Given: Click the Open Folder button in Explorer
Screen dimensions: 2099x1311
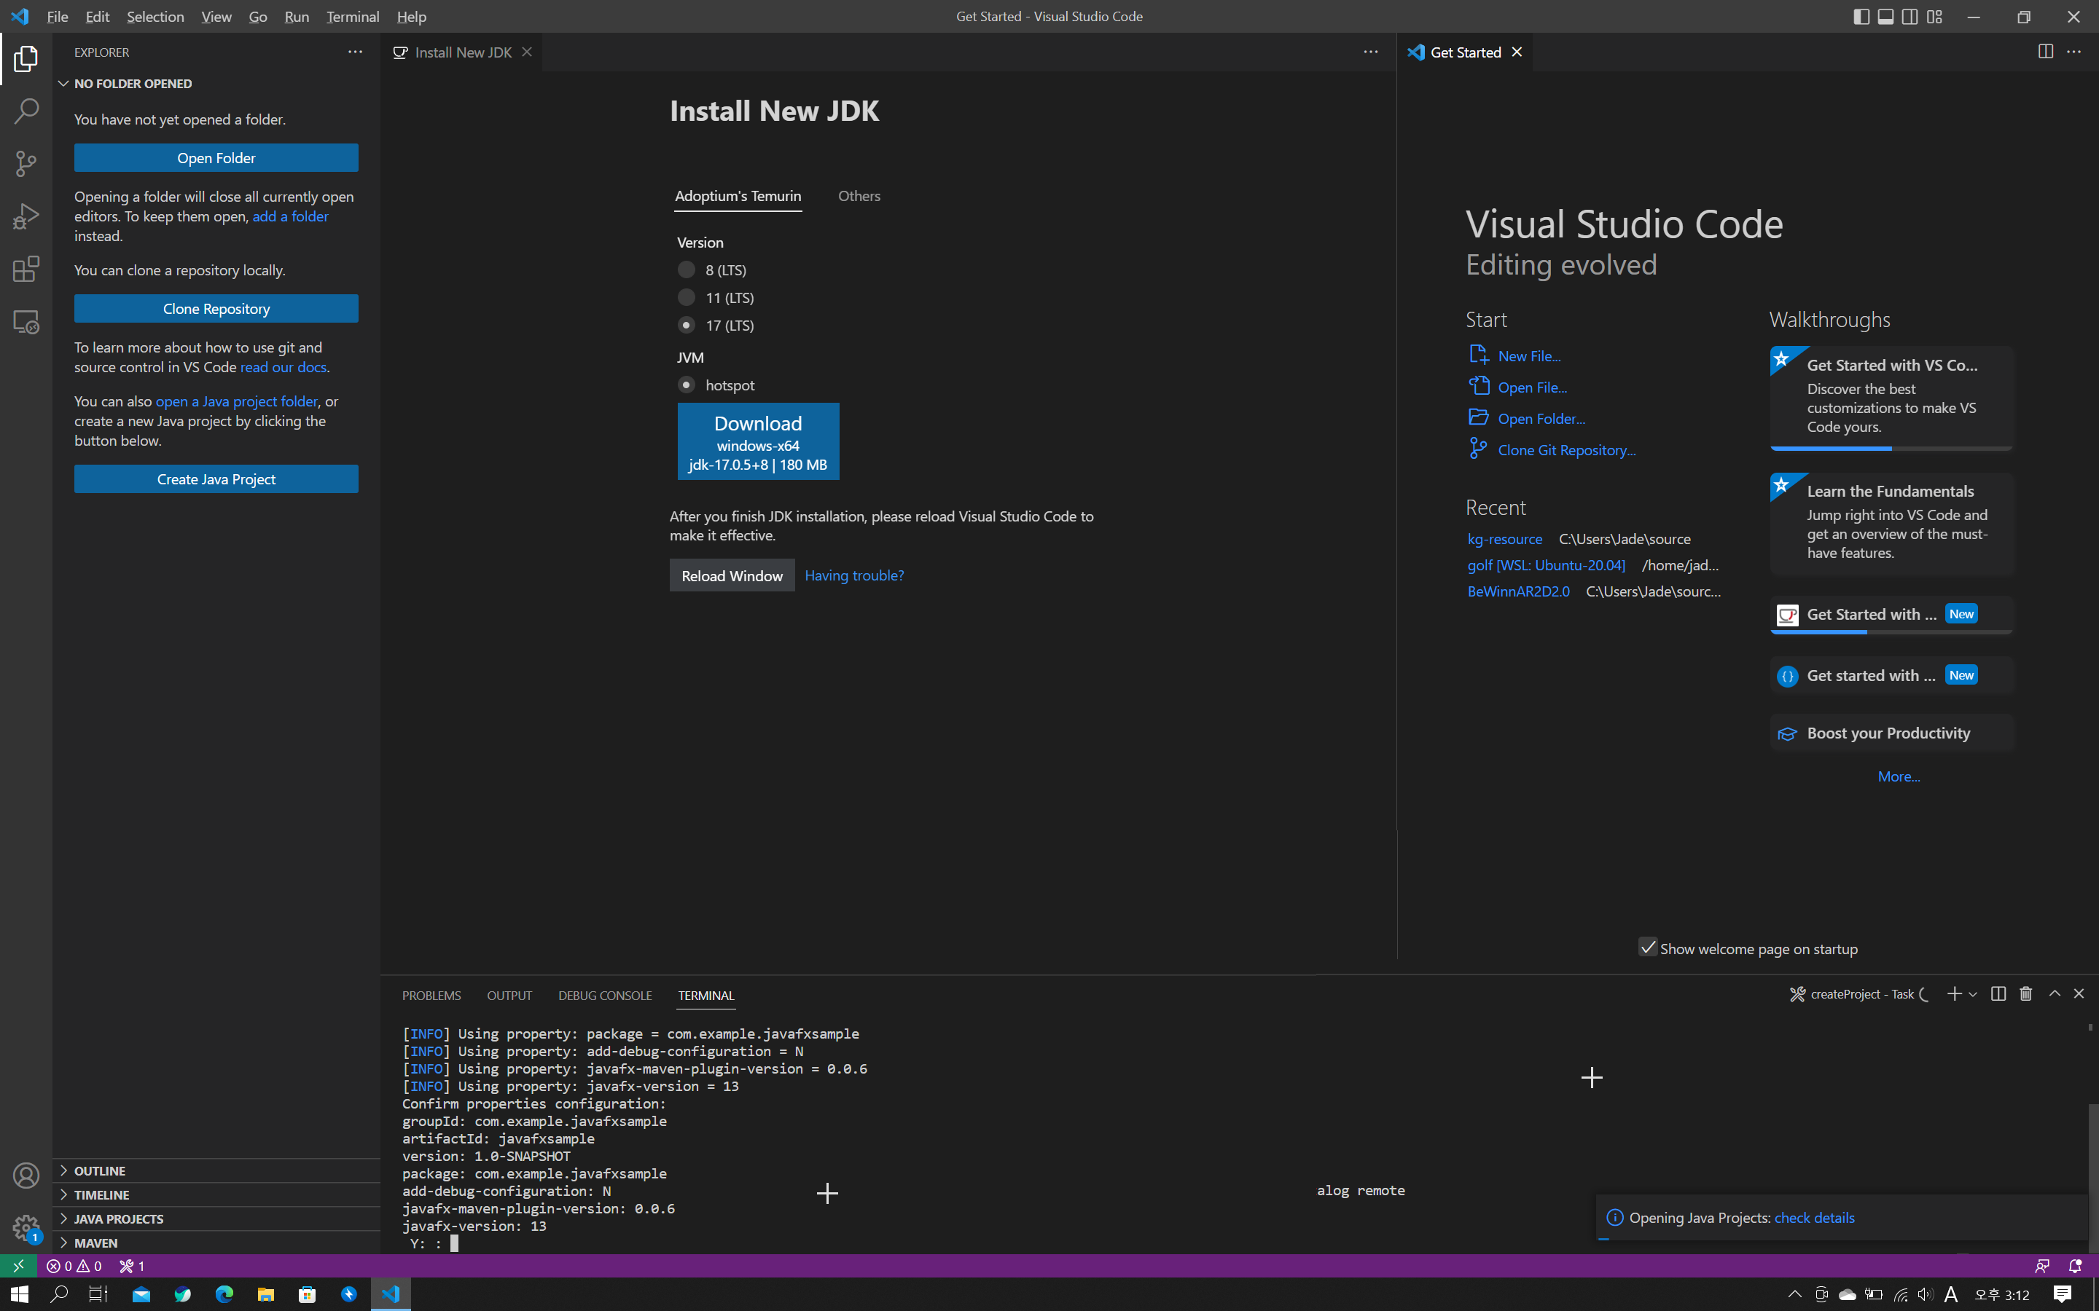Looking at the screenshot, I should click(216, 158).
